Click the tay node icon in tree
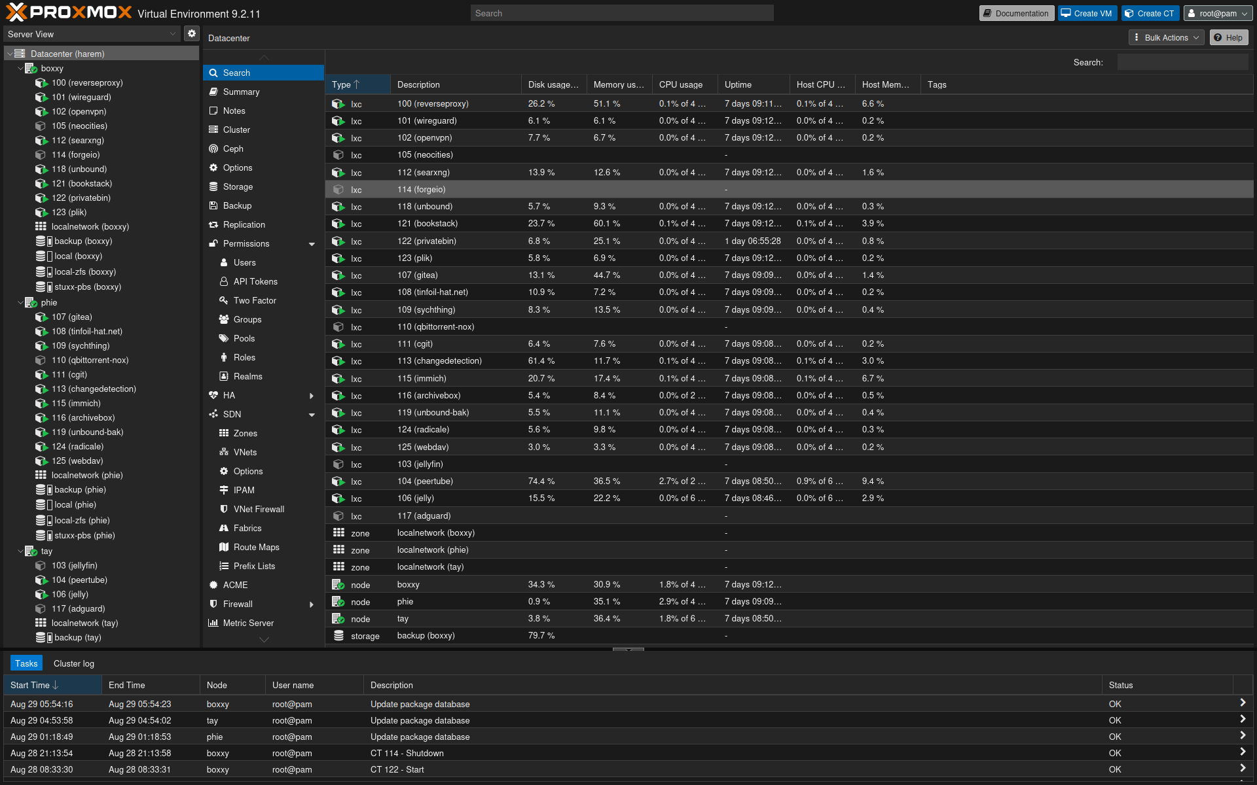The width and height of the screenshot is (1257, 785). tap(31, 551)
